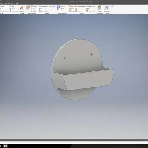Screen dimensions: 148x148
Task: Switch to the Autodesk A360 tab
Action: tap(9, 4)
